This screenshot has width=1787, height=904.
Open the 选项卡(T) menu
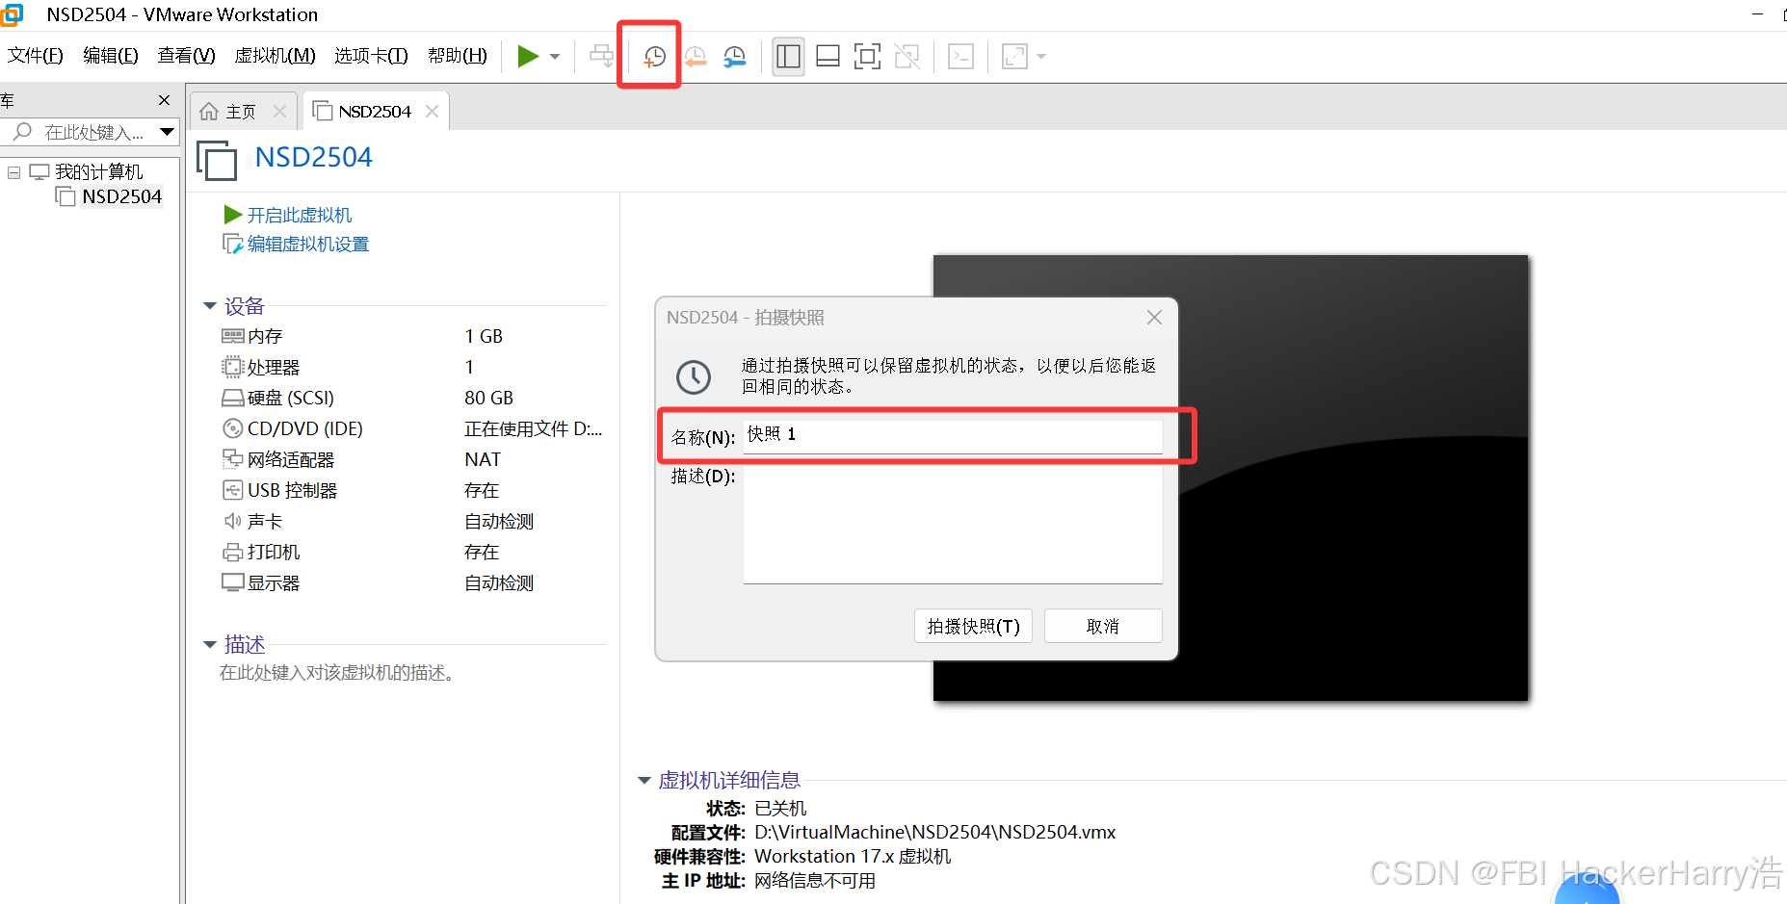(x=371, y=56)
